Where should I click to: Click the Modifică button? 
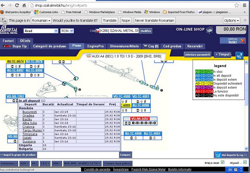coord(146,31)
